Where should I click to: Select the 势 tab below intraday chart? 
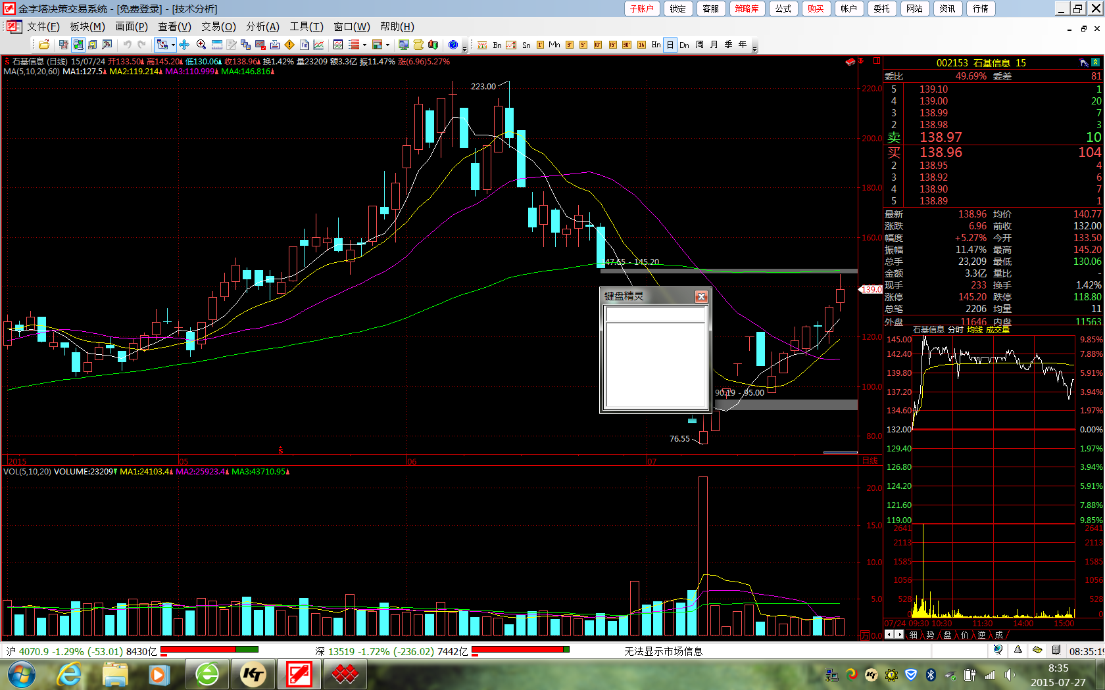[930, 635]
